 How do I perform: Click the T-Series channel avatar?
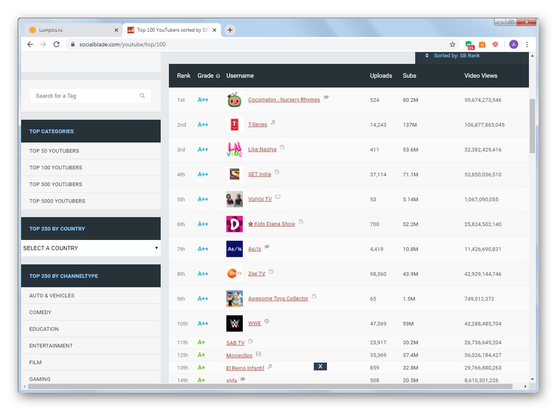[x=234, y=125]
